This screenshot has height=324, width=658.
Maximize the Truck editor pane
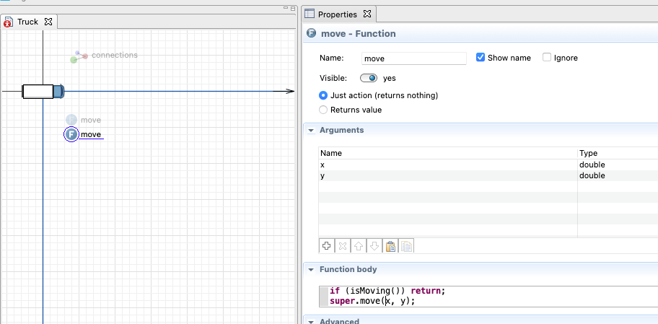[293, 8]
